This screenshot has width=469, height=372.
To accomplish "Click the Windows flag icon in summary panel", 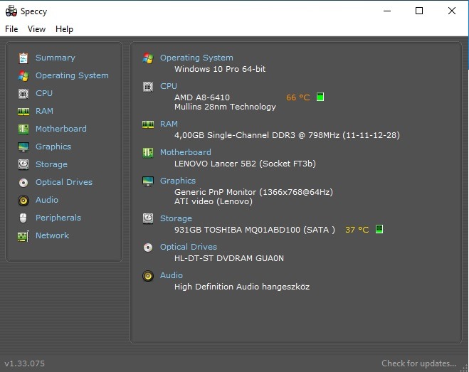I will coord(148,58).
